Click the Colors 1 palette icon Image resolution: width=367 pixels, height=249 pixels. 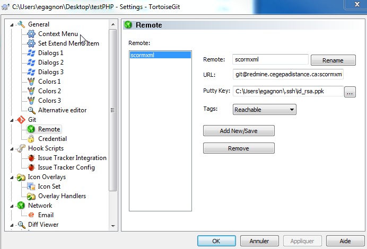pos(31,82)
